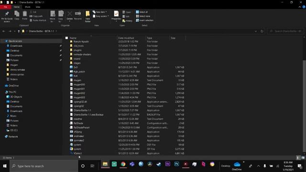Open the recent locations dropdown arrow
Viewport: 306px width, 172px height.
(x=14, y=31)
